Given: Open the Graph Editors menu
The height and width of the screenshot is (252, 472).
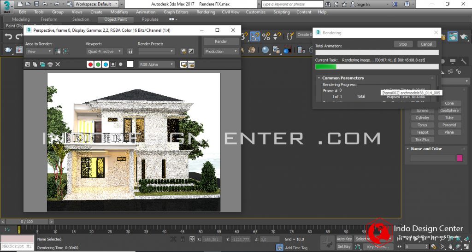Looking at the screenshot, I should click(x=176, y=12).
